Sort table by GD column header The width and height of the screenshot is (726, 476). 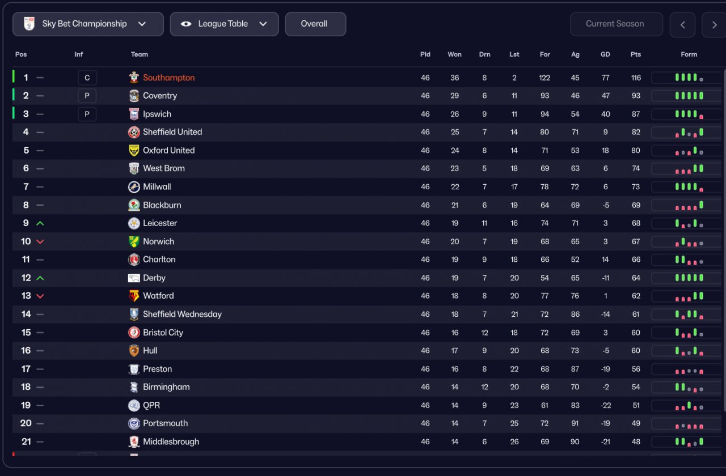coord(605,54)
